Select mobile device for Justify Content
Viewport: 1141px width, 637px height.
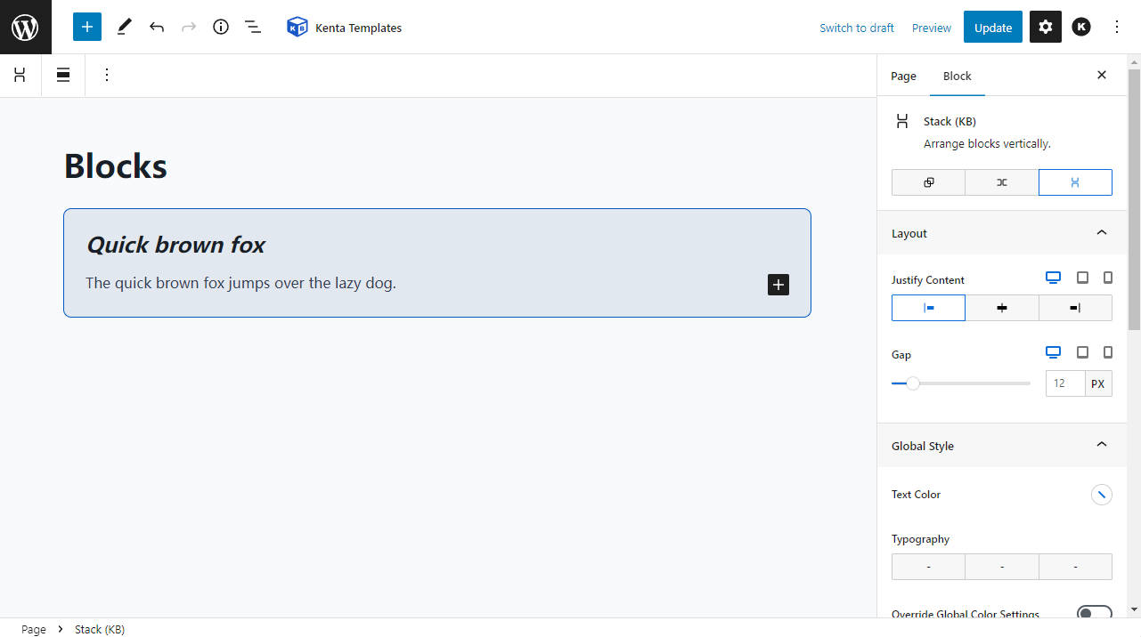click(1108, 278)
